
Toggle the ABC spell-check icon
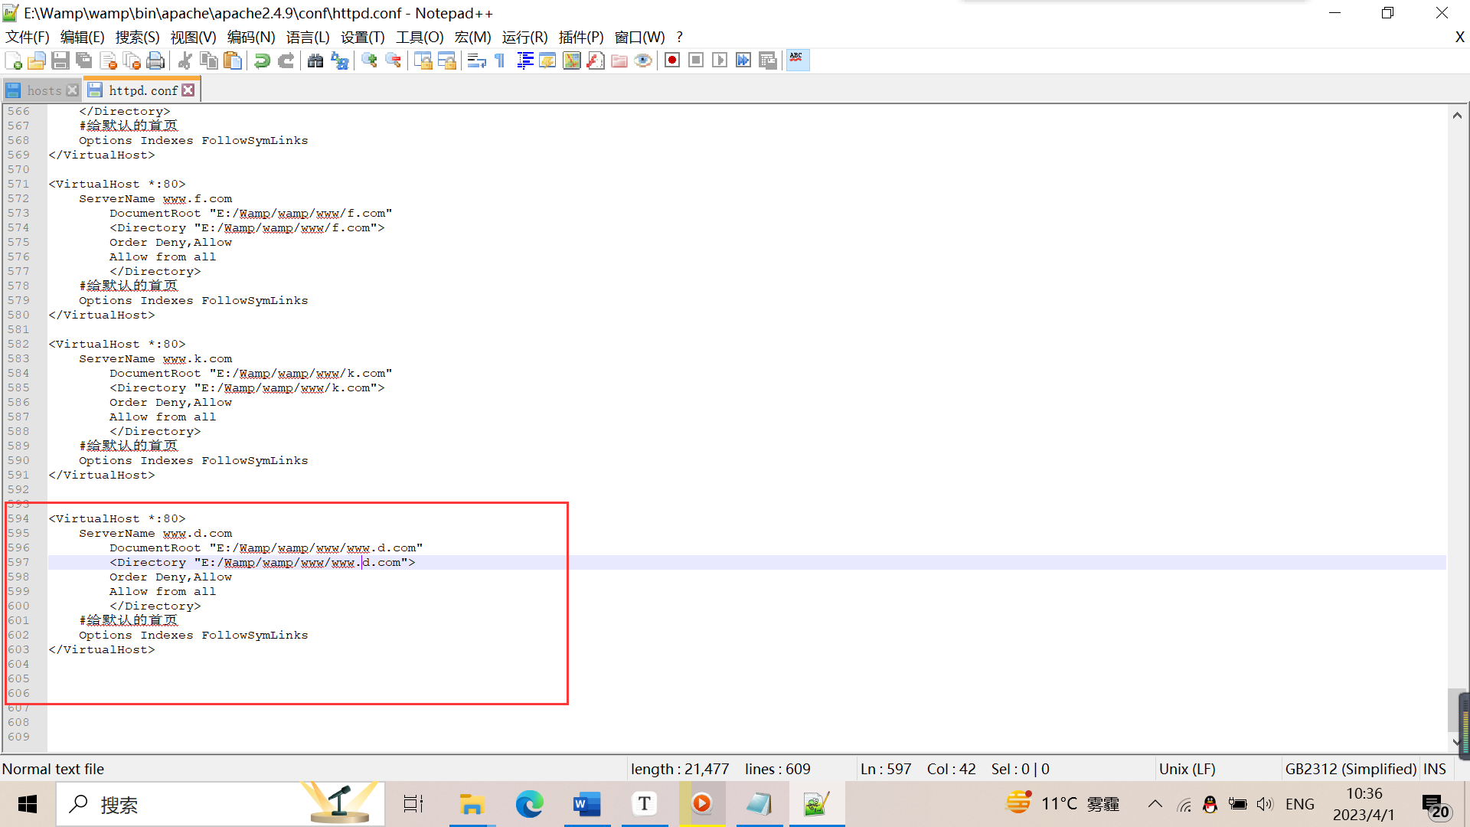coord(797,60)
